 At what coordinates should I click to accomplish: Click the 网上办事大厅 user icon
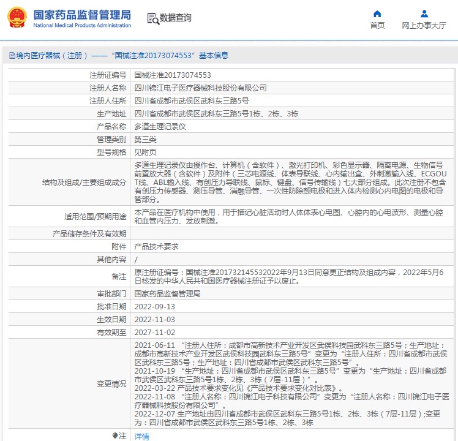click(424, 13)
